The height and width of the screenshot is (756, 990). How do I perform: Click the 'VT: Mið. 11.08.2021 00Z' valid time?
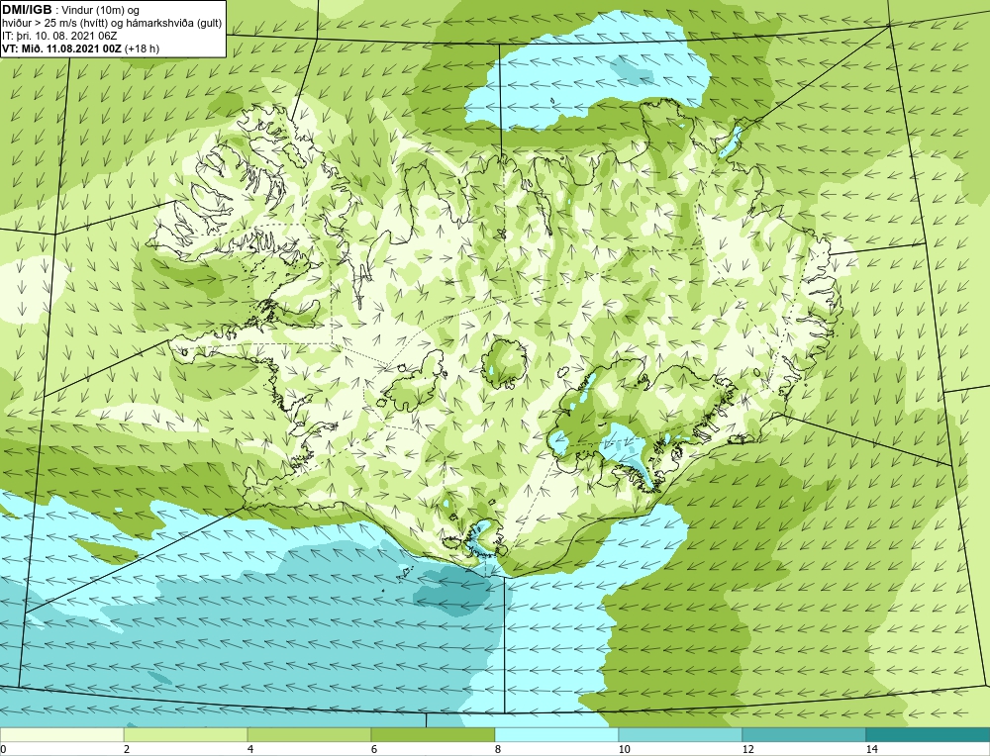(61, 48)
